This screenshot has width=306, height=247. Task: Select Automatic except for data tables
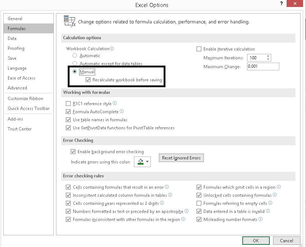coord(75,63)
